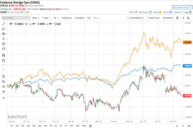Undo the last chart action
The width and height of the screenshot is (193, 128).
(3, 65)
